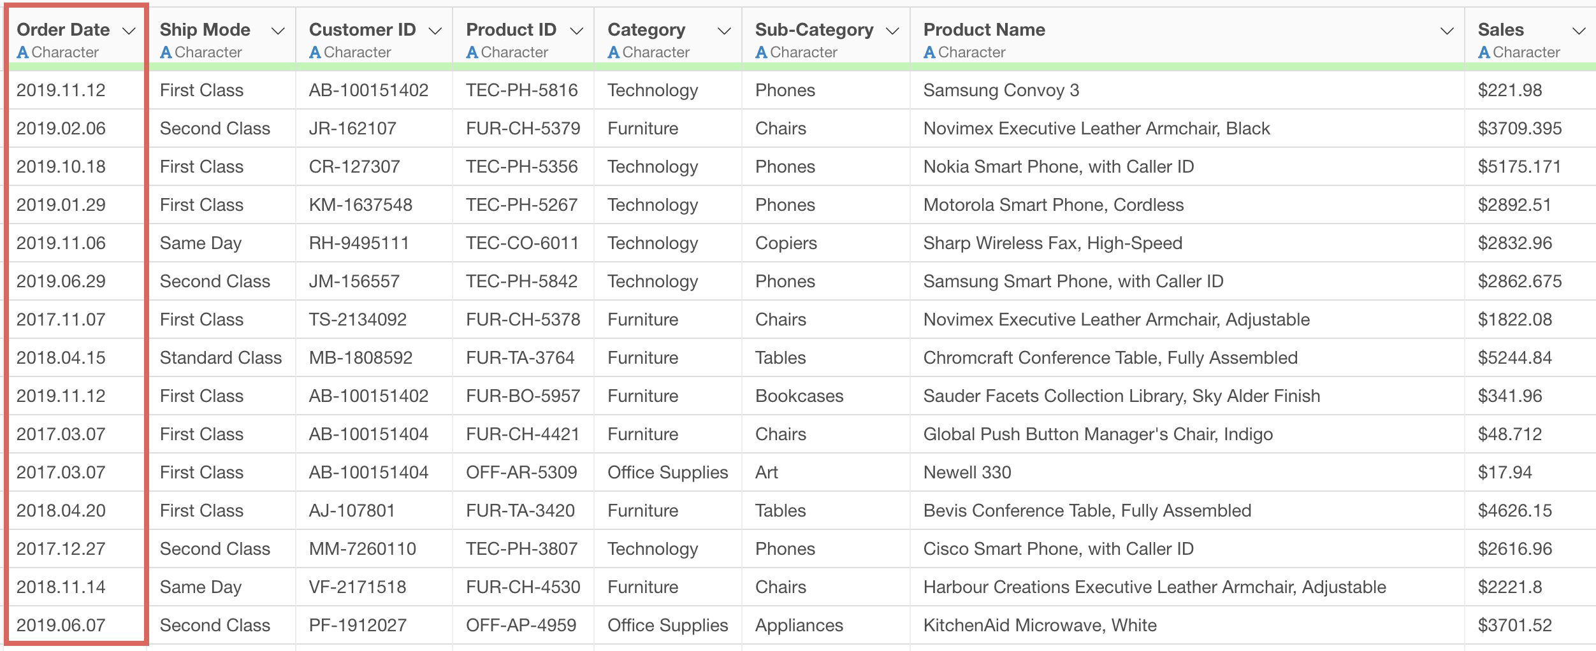
Task: Click the Character type icon under Sales
Action: point(1484,52)
